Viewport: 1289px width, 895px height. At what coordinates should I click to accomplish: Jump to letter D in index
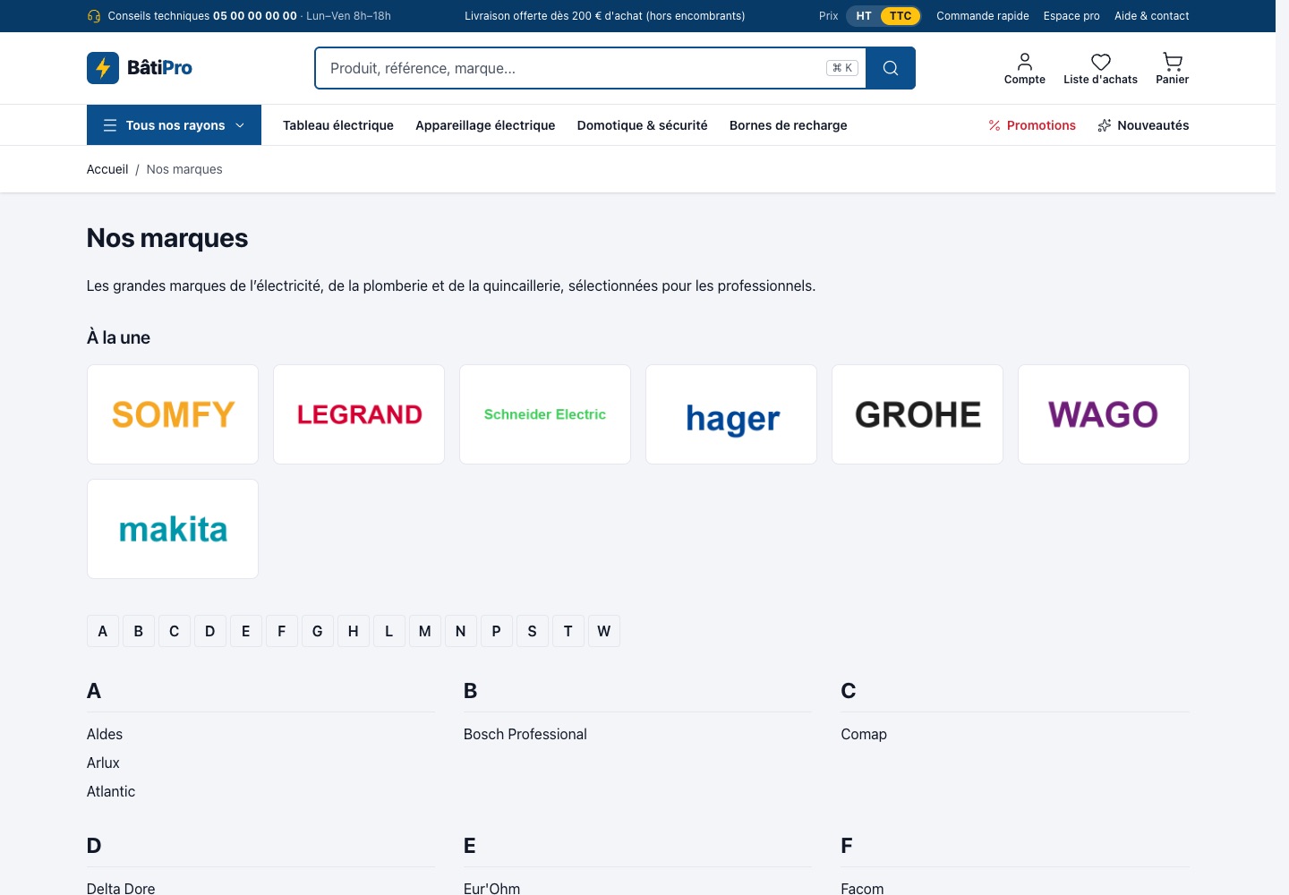tap(210, 631)
